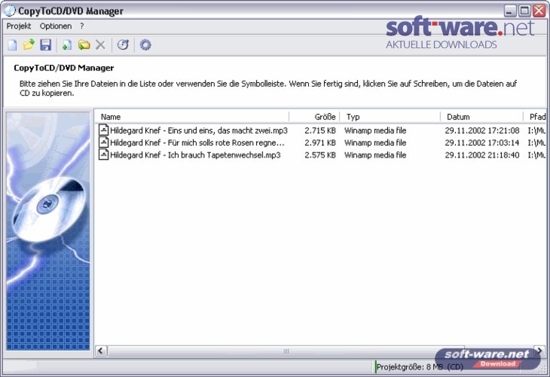The image size is (550, 377).
Task: Sort list by Typ column header
Action: click(390, 117)
